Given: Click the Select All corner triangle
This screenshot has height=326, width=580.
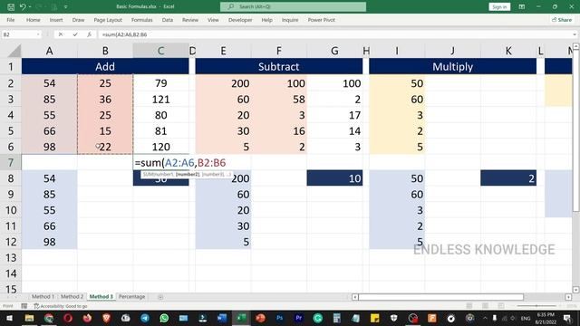Looking at the screenshot, I should [14, 51].
